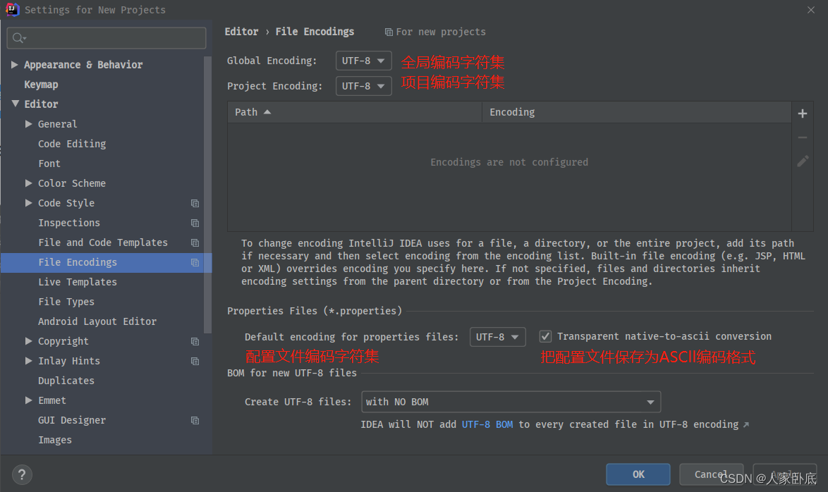The width and height of the screenshot is (828, 492).
Task: Click the search magnifier icon in settings
Action: click(x=19, y=38)
